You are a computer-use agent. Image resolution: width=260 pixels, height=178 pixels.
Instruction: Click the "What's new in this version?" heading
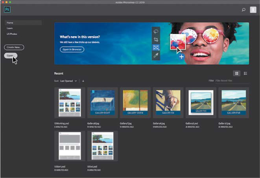[80, 37]
